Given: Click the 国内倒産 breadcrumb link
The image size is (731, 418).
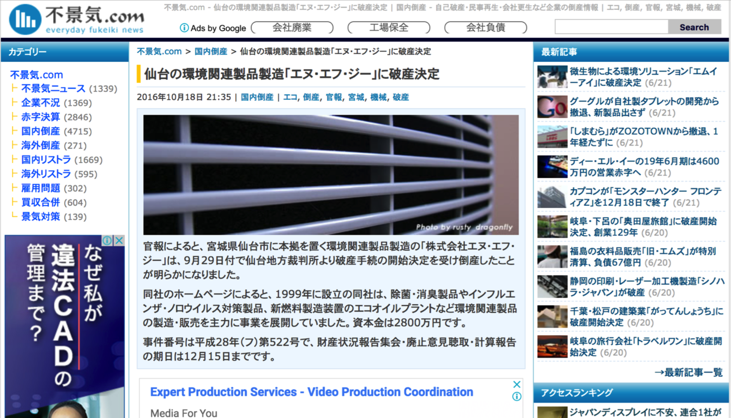Looking at the screenshot, I should click(211, 52).
